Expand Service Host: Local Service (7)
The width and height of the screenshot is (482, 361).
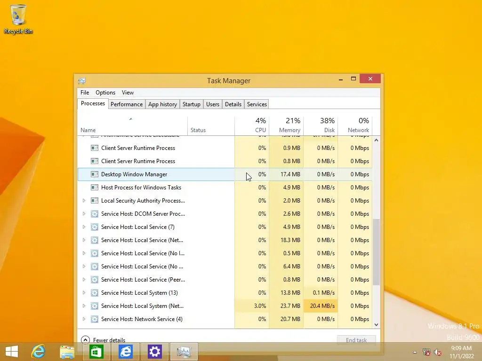[x=84, y=227]
